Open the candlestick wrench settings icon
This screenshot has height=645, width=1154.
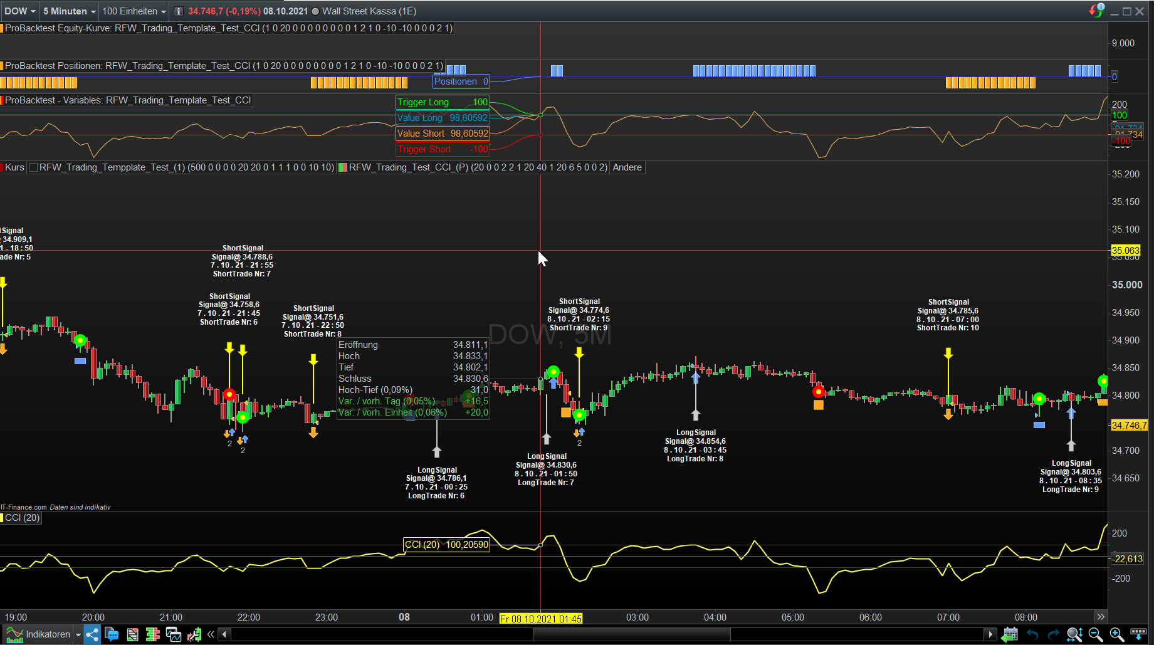click(x=194, y=634)
